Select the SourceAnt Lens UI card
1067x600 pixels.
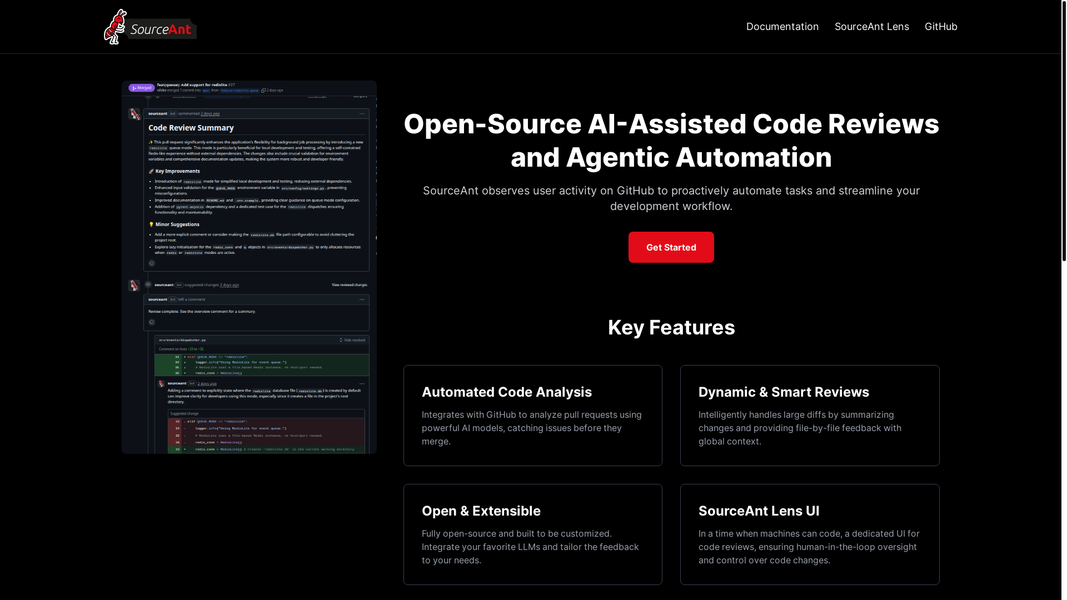click(809, 534)
